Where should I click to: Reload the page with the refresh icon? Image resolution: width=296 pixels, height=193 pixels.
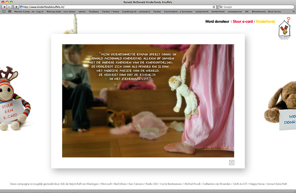point(214,7)
